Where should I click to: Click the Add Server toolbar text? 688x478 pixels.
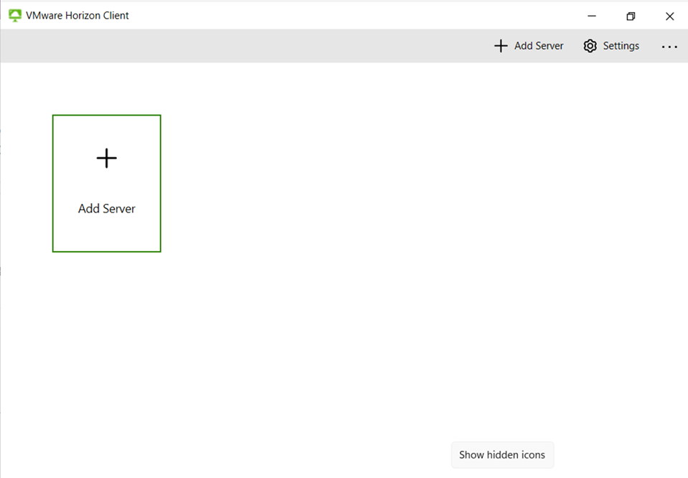[x=538, y=45]
